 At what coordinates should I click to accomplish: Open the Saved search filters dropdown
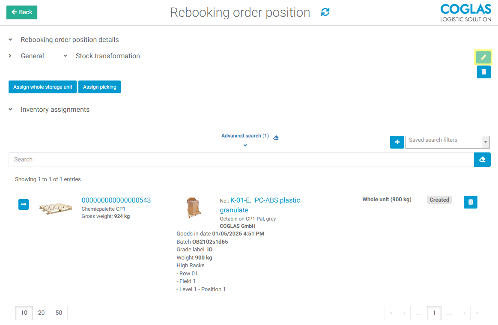coord(485,142)
